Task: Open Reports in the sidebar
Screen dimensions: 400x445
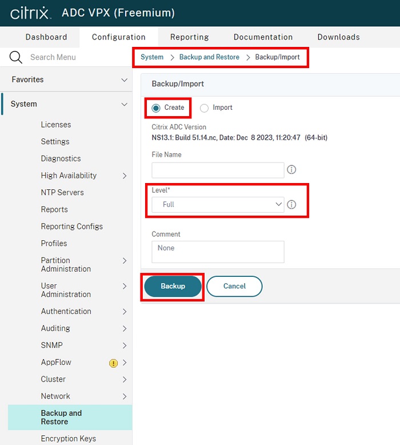Action: 54,209
